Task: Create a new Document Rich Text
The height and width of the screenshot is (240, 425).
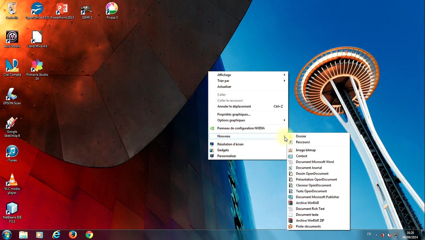Action: tap(318, 209)
